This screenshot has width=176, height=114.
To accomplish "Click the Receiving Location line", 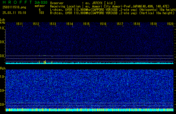I will point(110,6).
